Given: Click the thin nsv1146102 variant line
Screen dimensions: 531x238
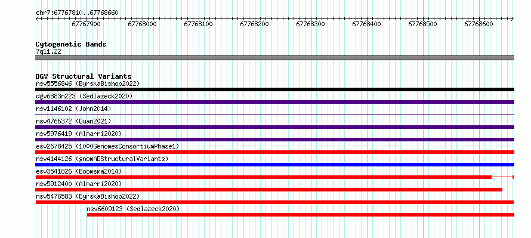Looking at the screenshot, I should 274,115.
